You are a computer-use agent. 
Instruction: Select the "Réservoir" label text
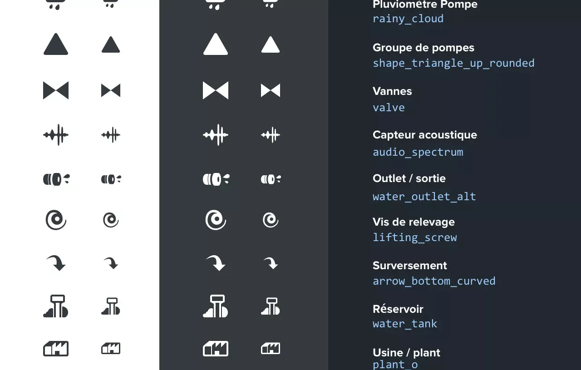click(x=398, y=309)
